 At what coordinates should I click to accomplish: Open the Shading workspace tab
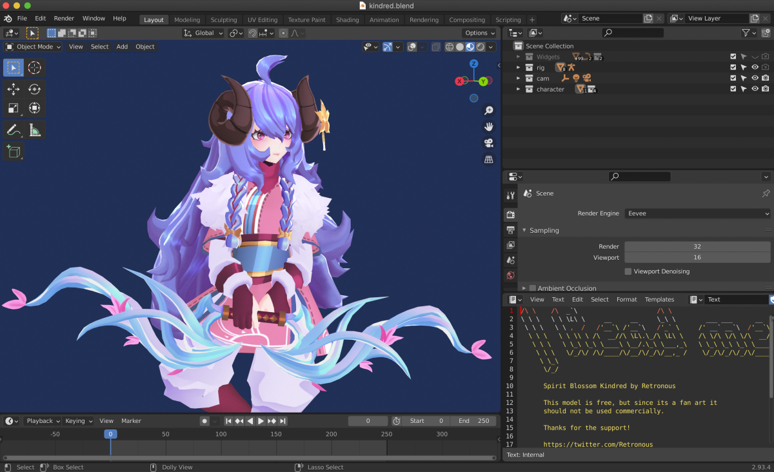coord(347,20)
